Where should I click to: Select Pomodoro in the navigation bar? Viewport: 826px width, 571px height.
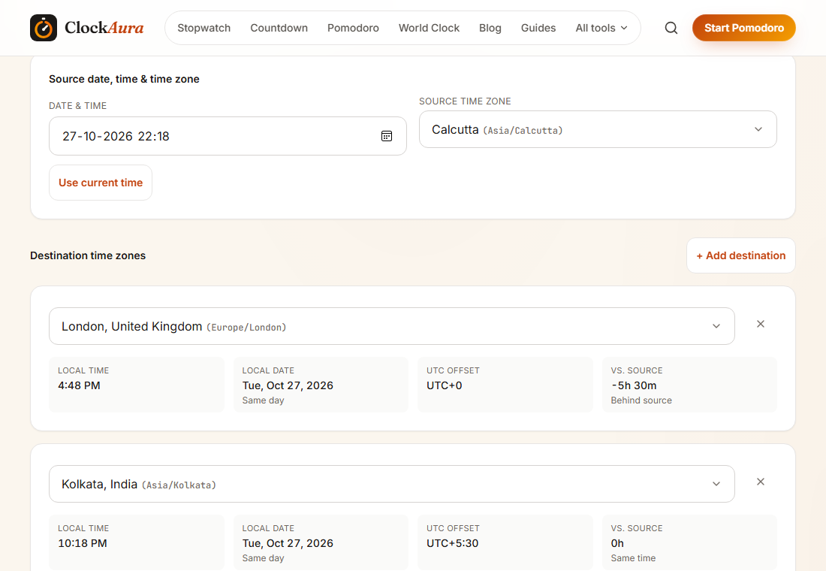353,28
